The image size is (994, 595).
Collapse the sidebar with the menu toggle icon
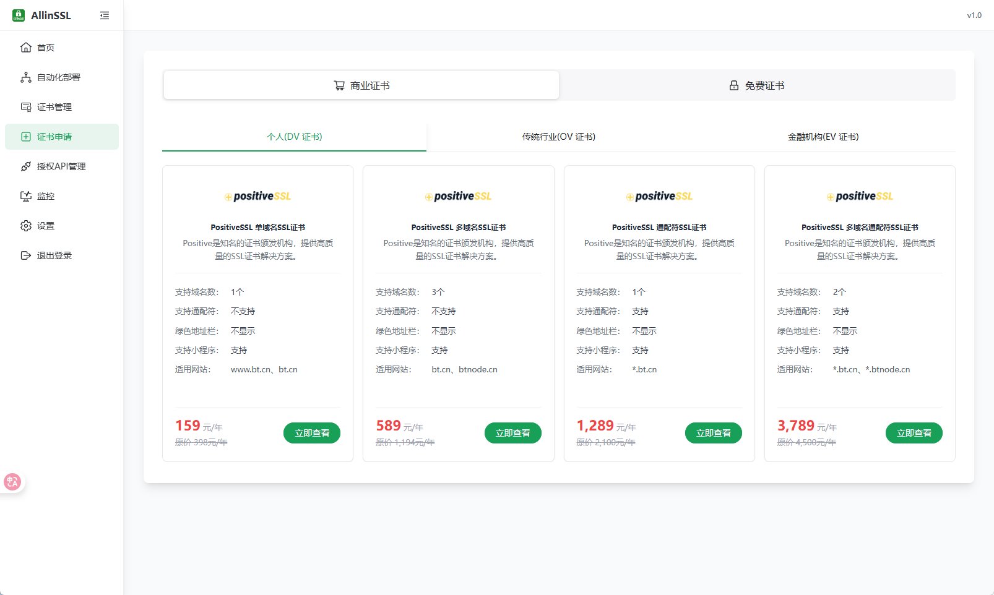point(105,15)
